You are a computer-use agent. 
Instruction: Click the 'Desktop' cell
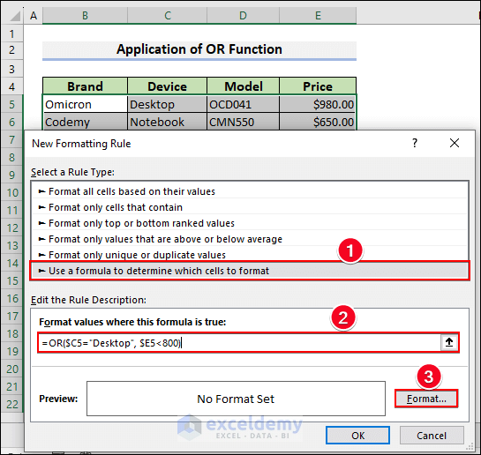click(167, 104)
